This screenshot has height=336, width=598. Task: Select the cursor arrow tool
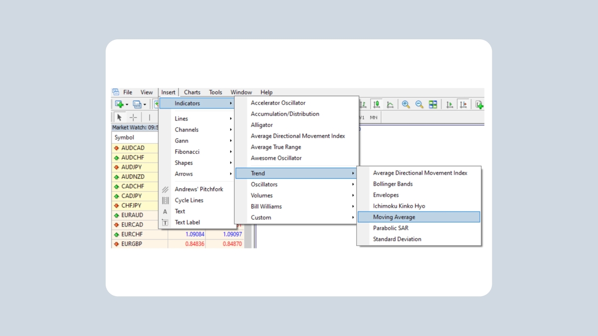(x=120, y=117)
